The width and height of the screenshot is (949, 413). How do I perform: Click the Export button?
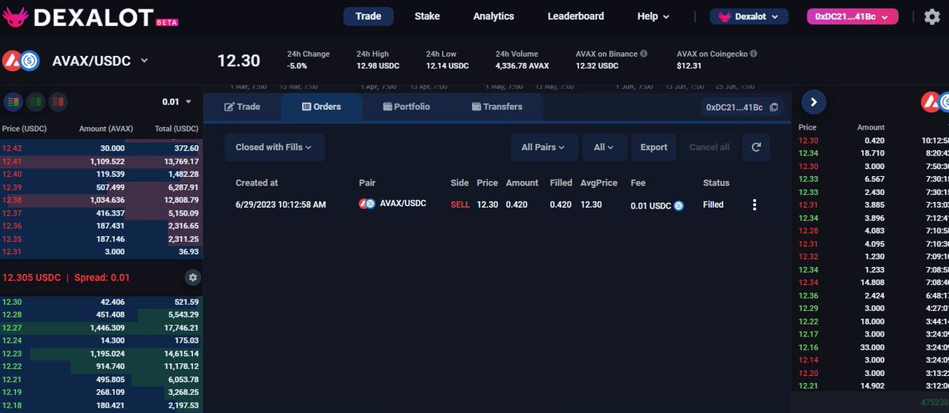pos(654,147)
